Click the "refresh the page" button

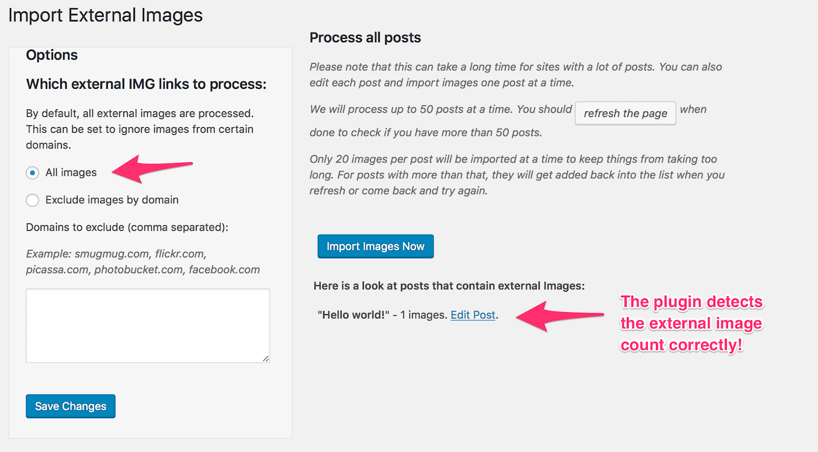click(x=625, y=113)
